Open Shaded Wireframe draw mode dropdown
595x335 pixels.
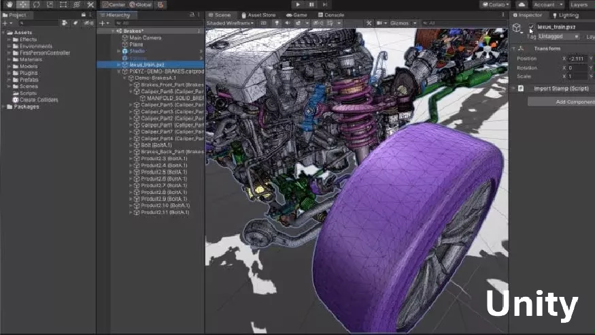pyautogui.click(x=230, y=23)
